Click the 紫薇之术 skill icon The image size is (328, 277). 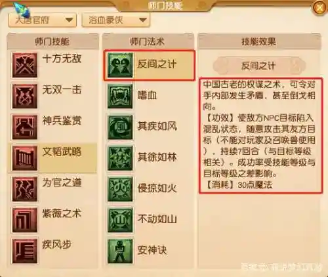click(x=25, y=220)
